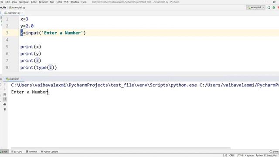Screen dimensions: 279x157
Task: Open the Help menu
Action: tap(84, 2)
